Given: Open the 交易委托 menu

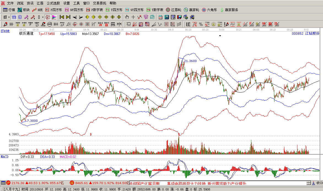Looking at the screenshot, I should coord(99,3).
